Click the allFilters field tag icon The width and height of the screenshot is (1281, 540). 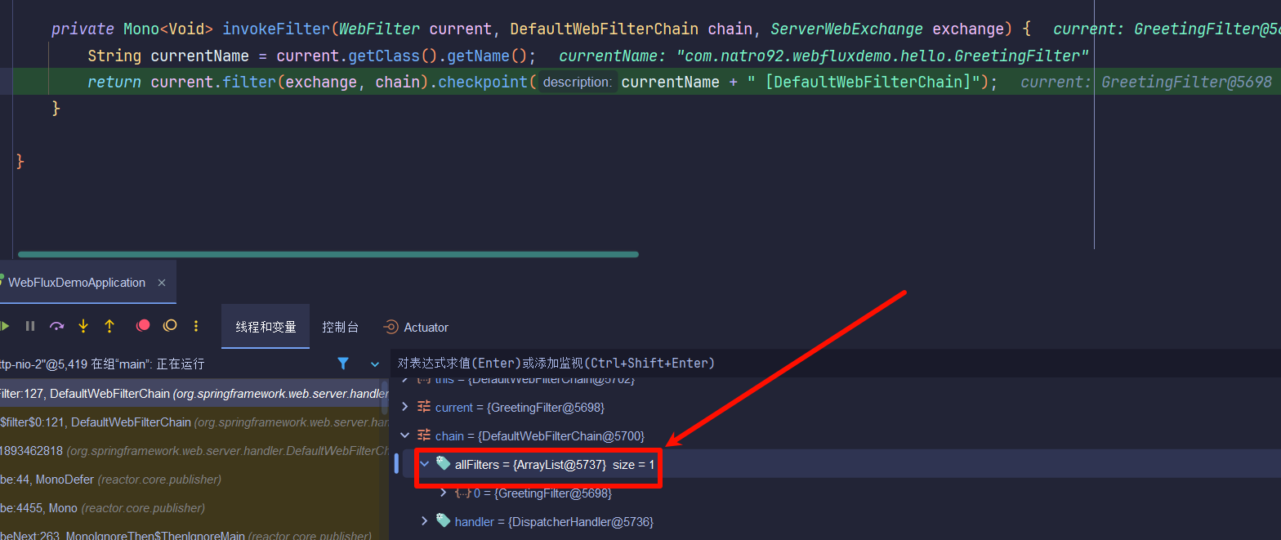pos(443,464)
